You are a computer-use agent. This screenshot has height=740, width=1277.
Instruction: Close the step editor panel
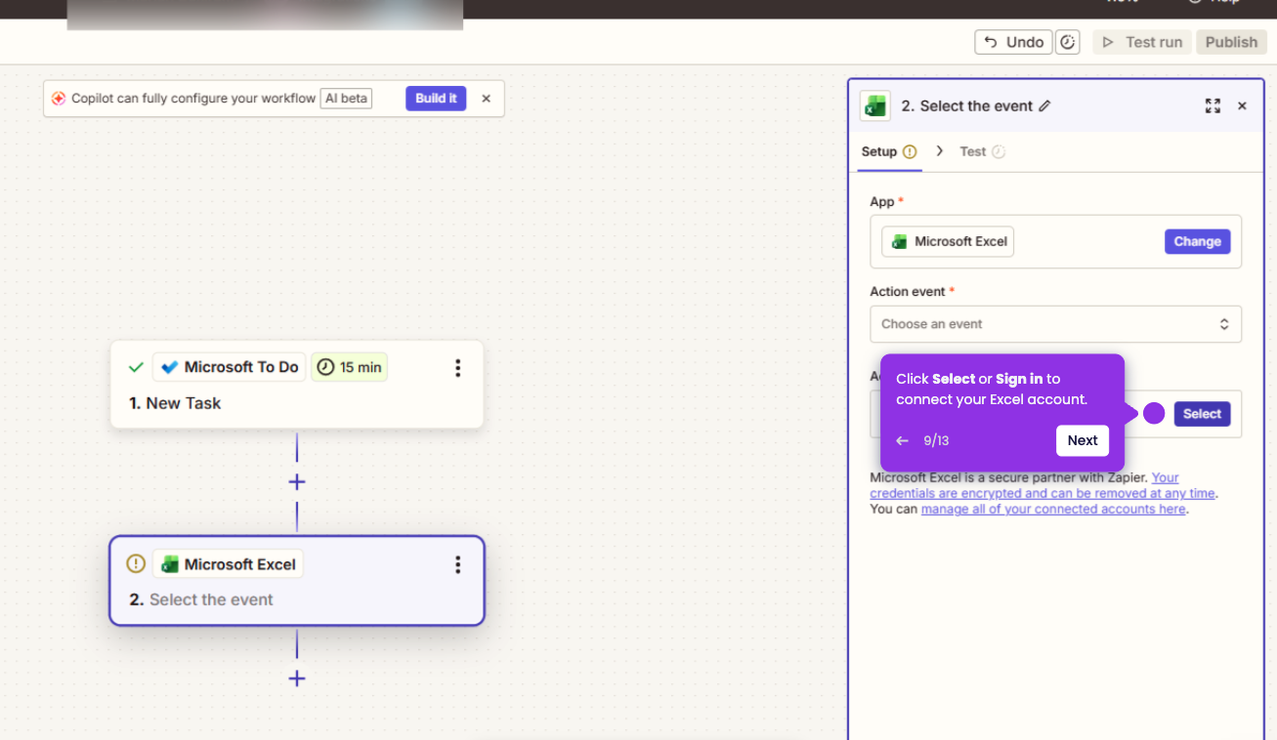click(x=1243, y=105)
